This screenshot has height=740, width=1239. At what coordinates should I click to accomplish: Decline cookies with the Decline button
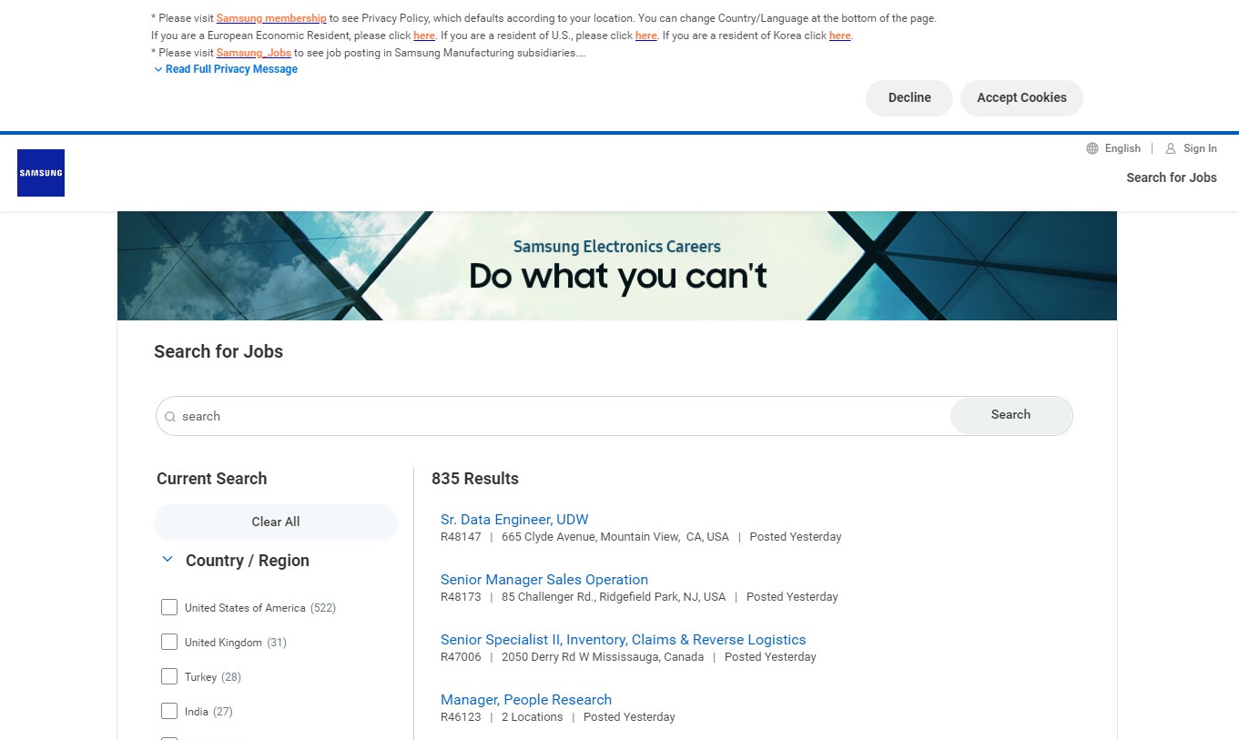(909, 98)
